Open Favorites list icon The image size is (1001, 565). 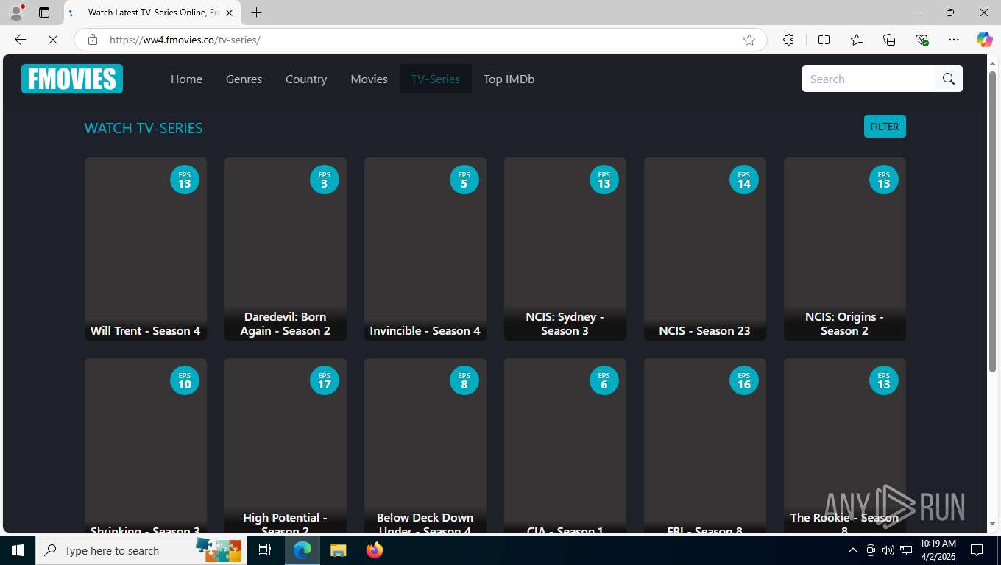(x=857, y=40)
